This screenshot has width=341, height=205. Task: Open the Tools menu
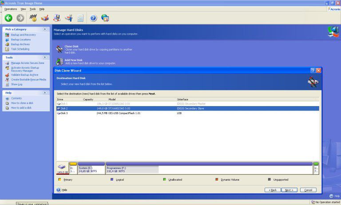pyautogui.click(x=32, y=9)
